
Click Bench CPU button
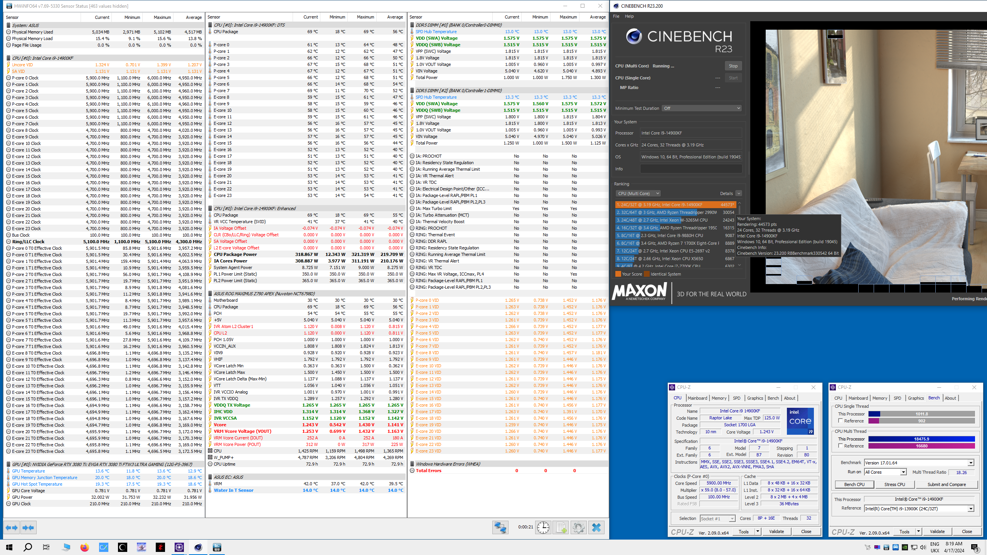click(x=854, y=484)
